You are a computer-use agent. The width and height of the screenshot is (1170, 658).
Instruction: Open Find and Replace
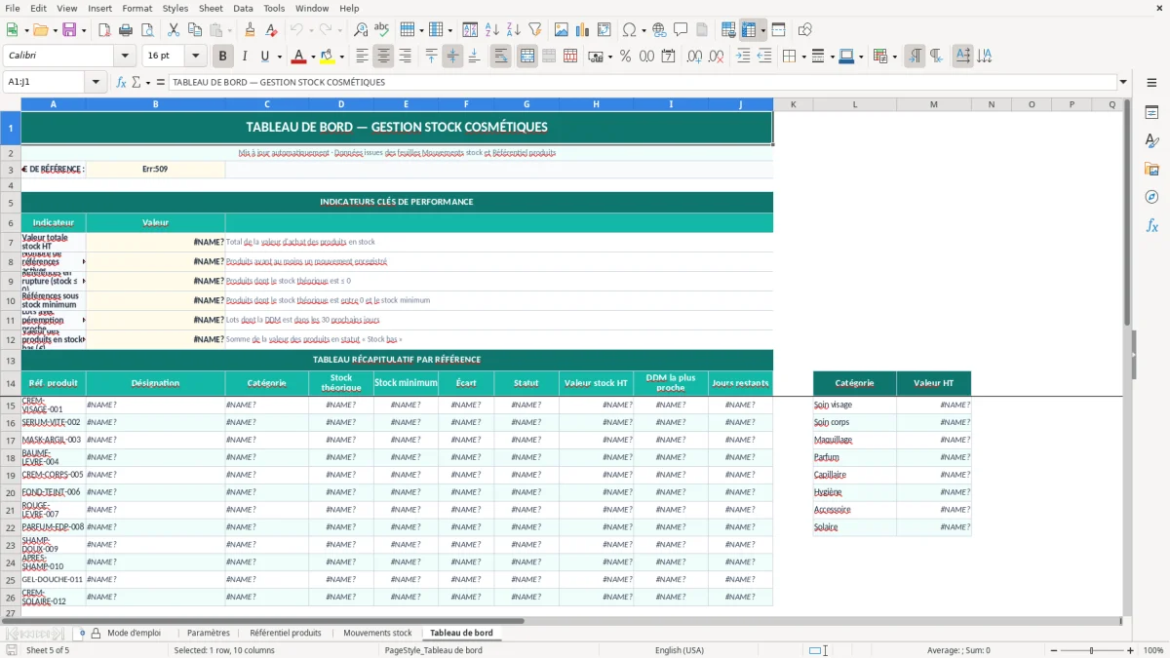[x=360, y=30]
